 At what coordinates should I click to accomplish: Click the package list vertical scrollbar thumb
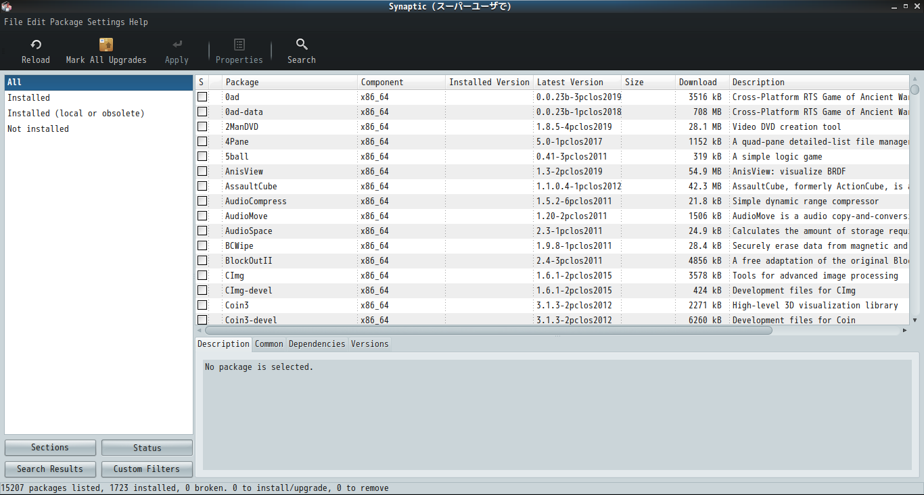(x=915, y=89)
